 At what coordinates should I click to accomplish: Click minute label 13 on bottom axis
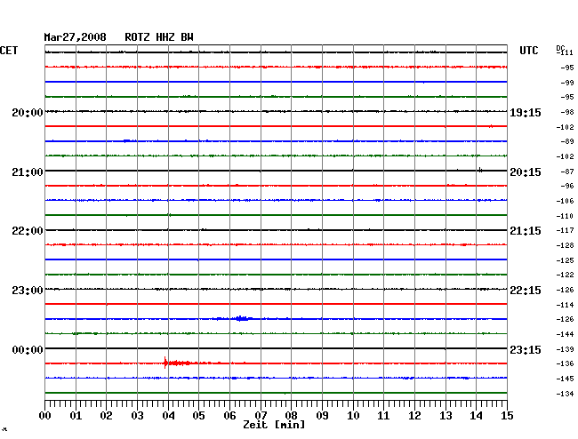(446, 415)
